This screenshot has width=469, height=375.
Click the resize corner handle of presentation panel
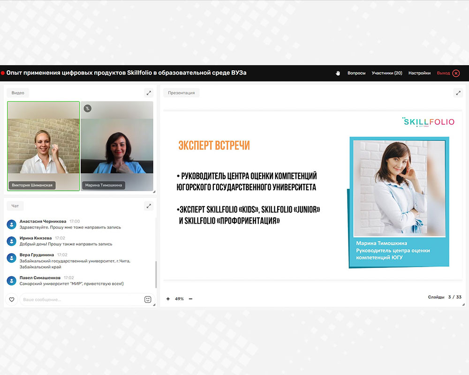click(463, 304)
